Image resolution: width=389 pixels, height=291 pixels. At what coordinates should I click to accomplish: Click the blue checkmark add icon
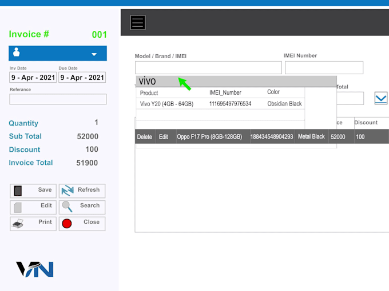click(381, 98)
